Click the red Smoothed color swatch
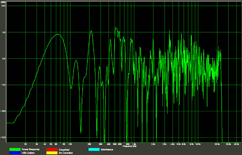The height and width of the screenshot is (155, 242). [52, 150]
